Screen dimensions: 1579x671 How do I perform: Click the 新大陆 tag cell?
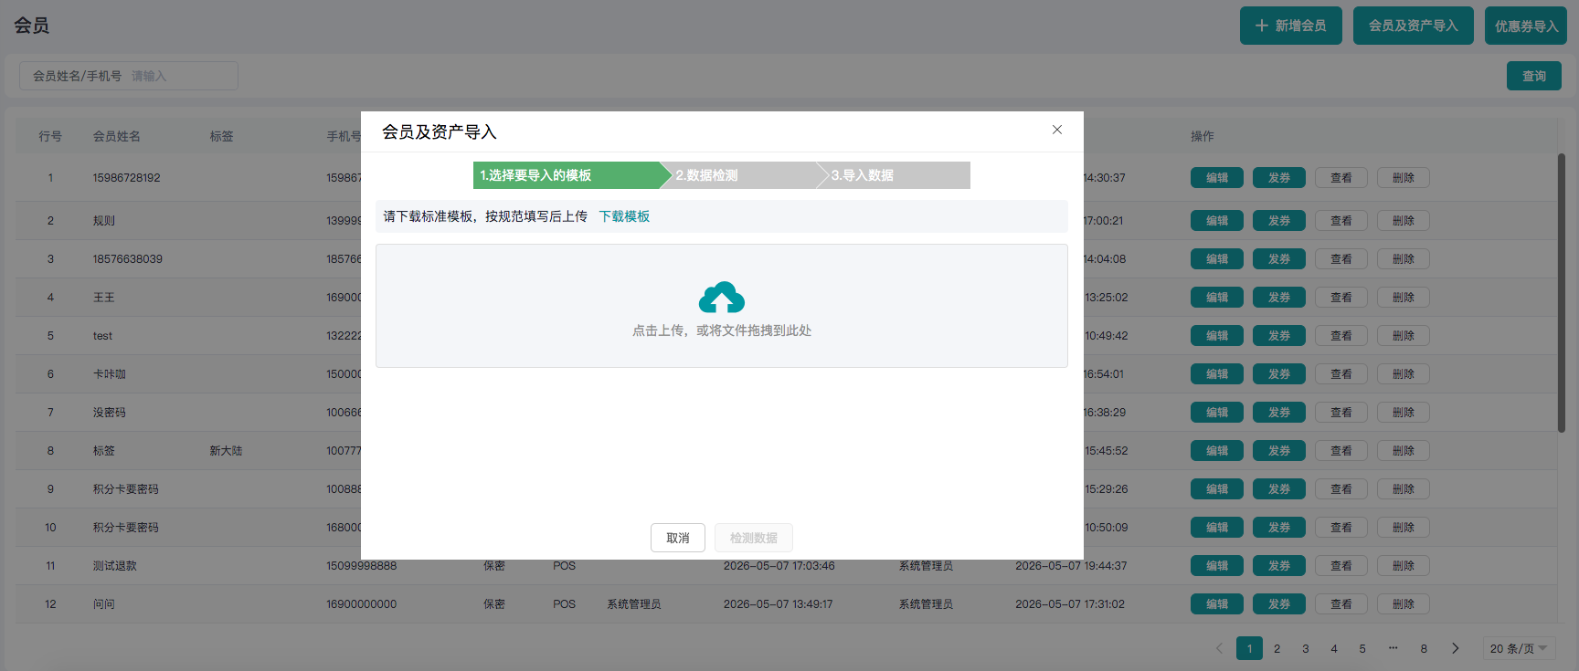pyautogui.click(x=226, y=451)
